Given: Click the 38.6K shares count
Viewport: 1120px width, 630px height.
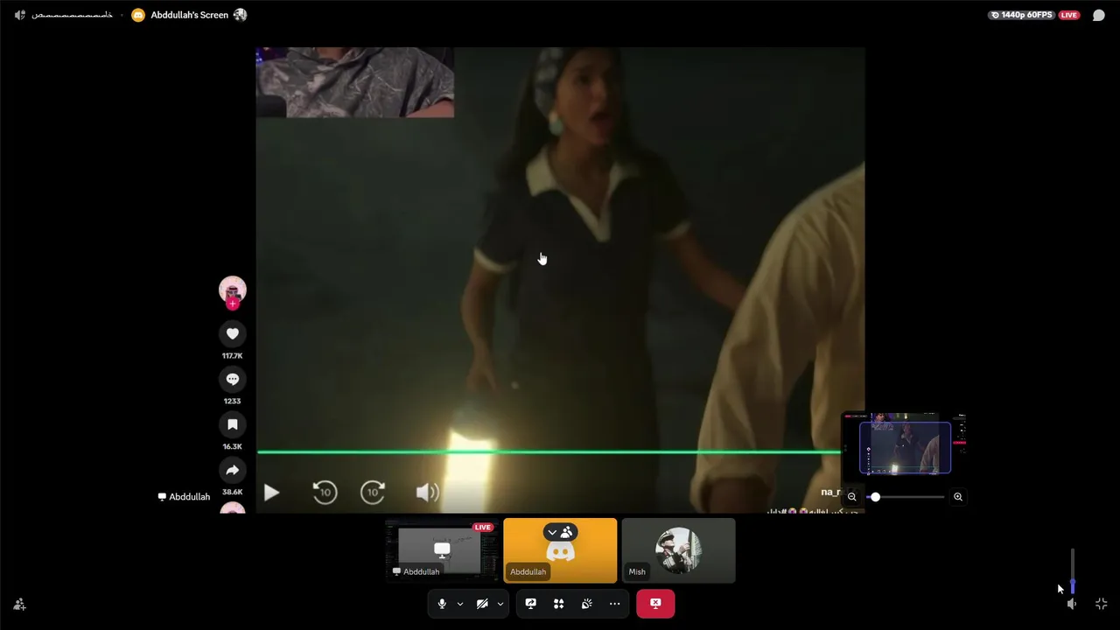Looking at the screenshot, I should 233,493.
